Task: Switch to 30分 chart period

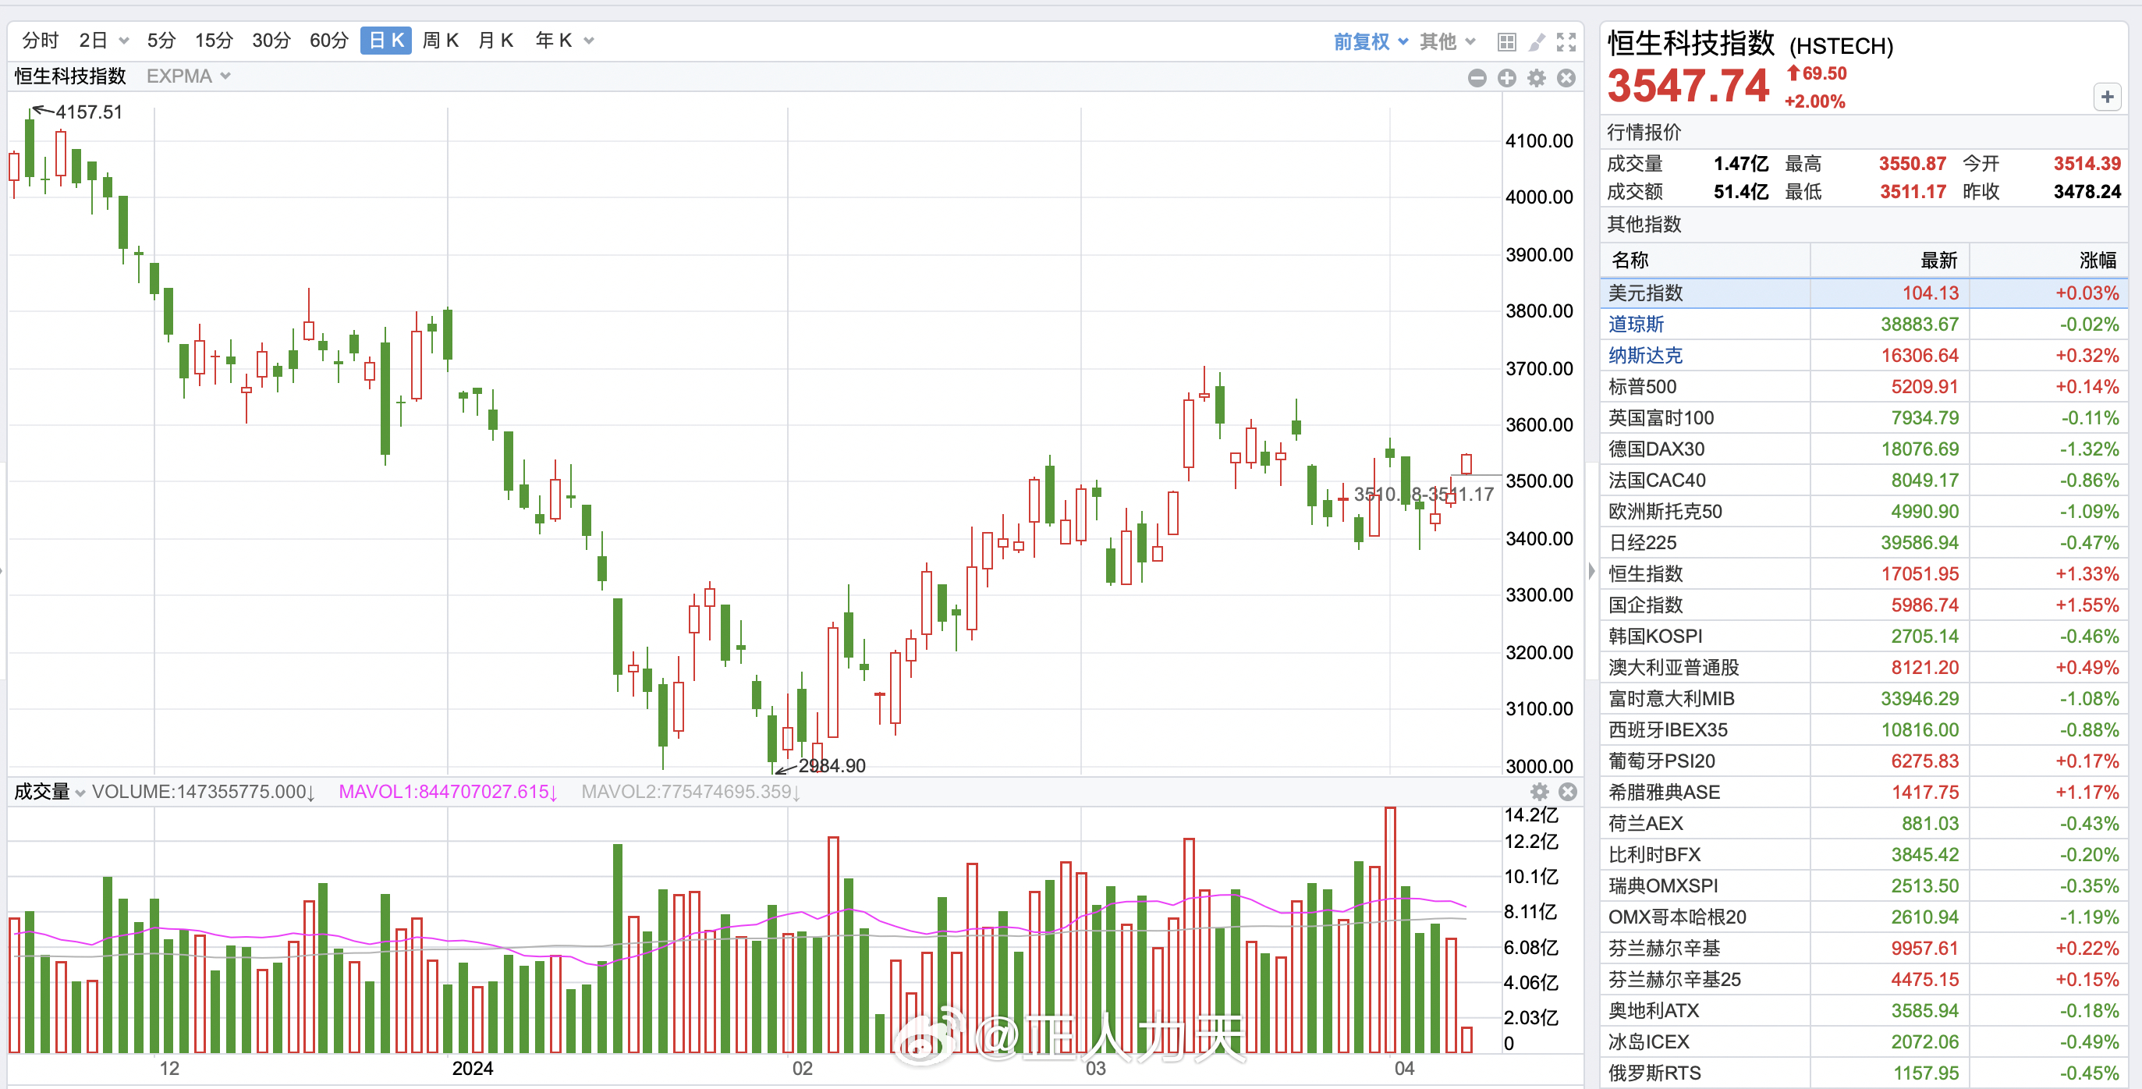Action: (x=271, y=41)
